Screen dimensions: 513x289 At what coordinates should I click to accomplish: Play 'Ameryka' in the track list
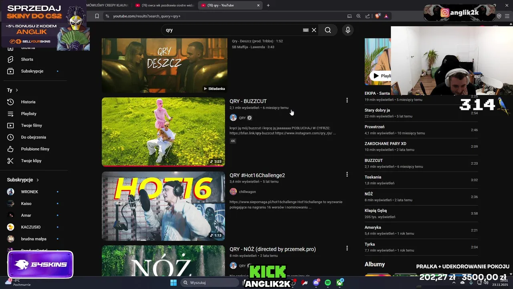tap(421, 230)
